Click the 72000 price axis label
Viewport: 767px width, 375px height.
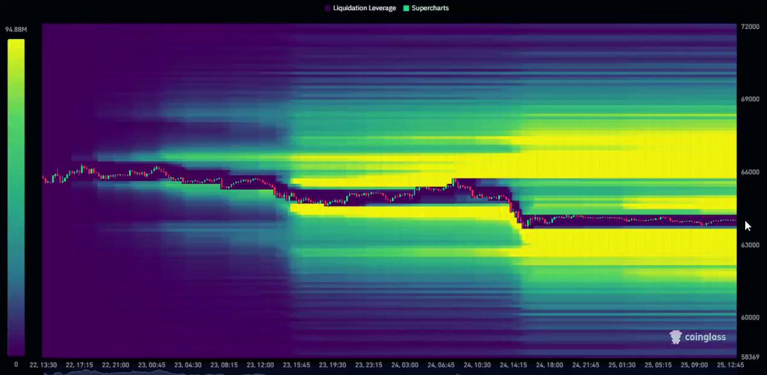click(750, 27)
